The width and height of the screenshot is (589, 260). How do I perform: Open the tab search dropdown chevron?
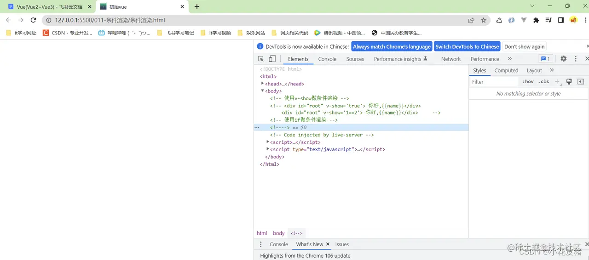532,6
